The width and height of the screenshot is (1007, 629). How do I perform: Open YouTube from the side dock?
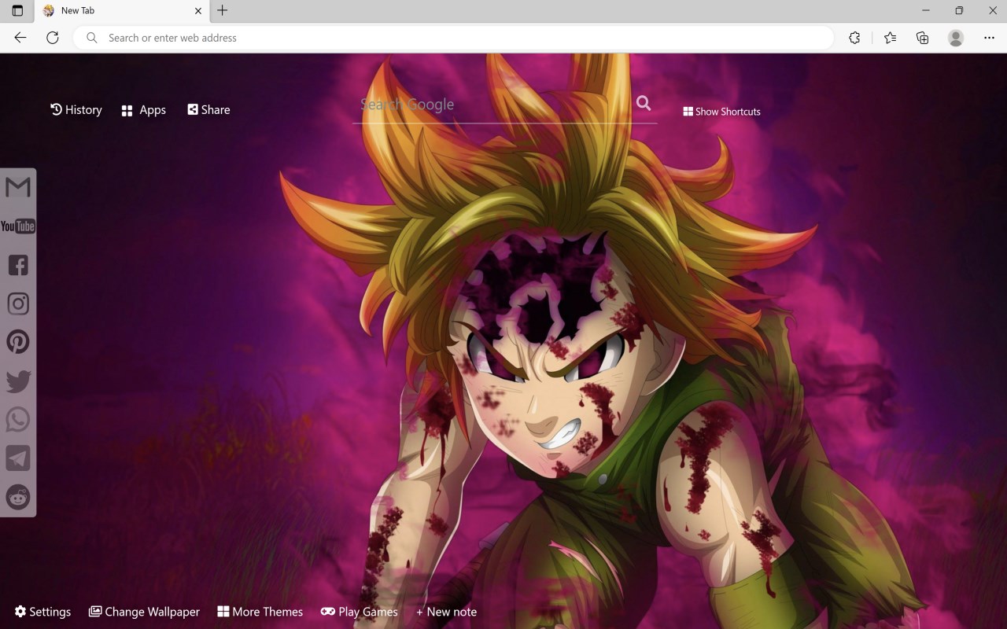[18, 226]
